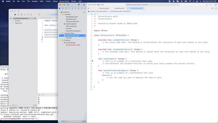Open the Test navigator

[76, 8]
